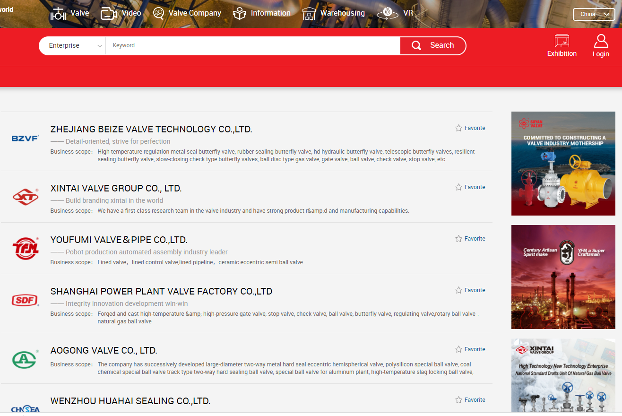Click 'Integrity innovation development win-win' slogan
622x416 pixels.
[127, 303]
